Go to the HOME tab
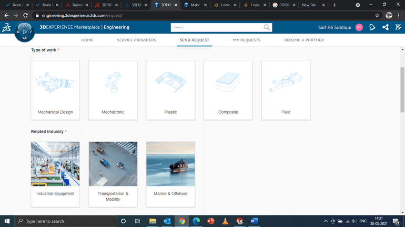Viewport: 405px width, 227px height. 87,40
